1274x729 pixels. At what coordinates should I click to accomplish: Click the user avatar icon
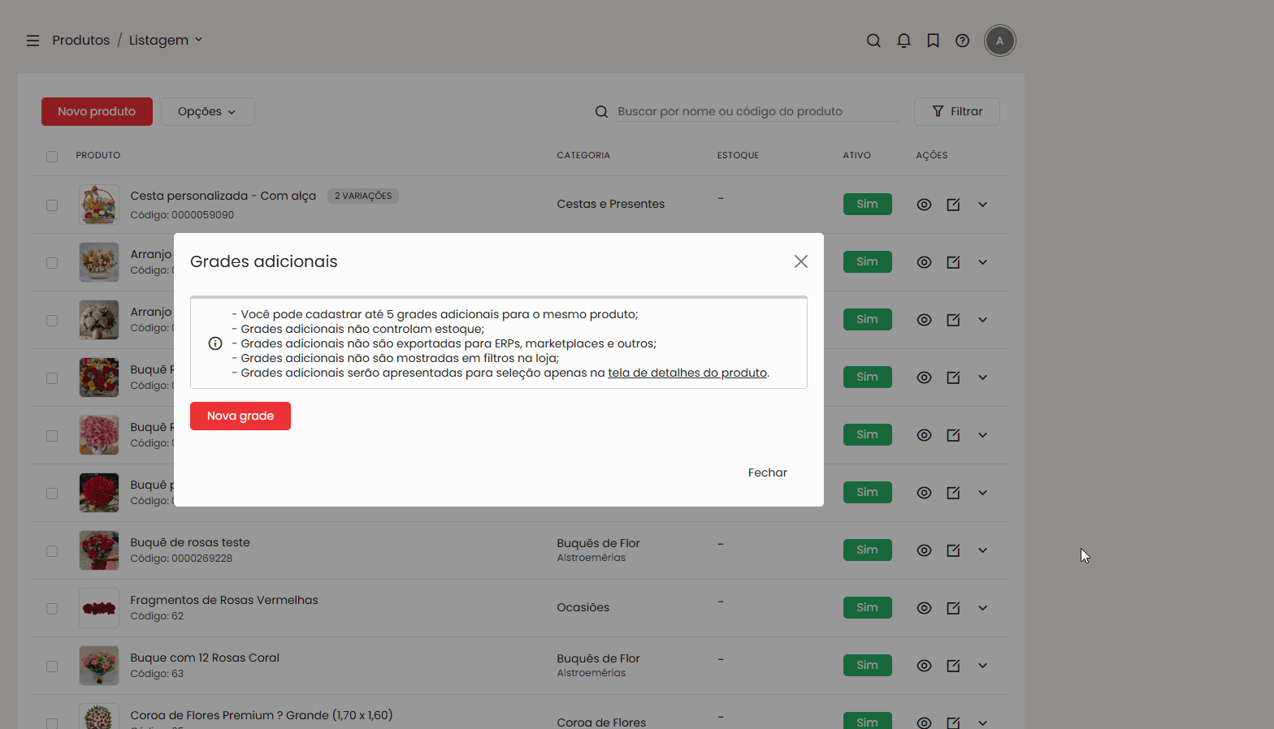click(x=999, y=41)
